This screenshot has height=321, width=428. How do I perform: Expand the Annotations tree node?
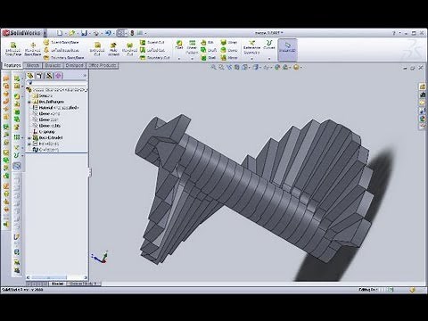[x=29, y=102]
